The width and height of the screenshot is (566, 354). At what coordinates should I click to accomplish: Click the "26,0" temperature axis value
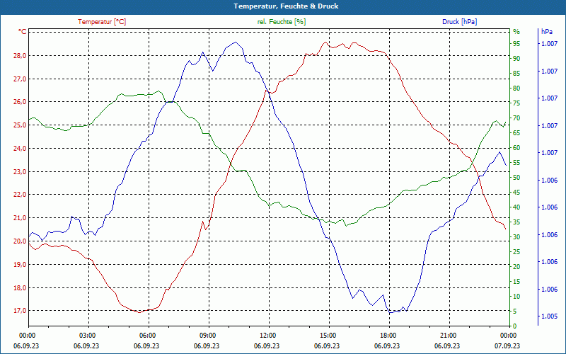[x=20, y=102]
